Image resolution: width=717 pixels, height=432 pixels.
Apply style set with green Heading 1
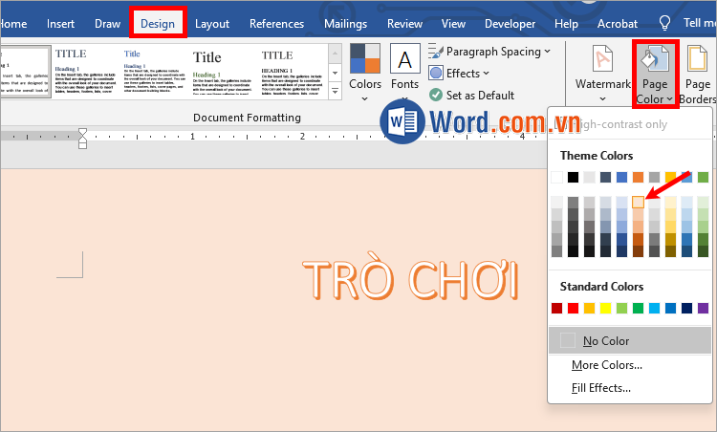[x=223, y=71]
